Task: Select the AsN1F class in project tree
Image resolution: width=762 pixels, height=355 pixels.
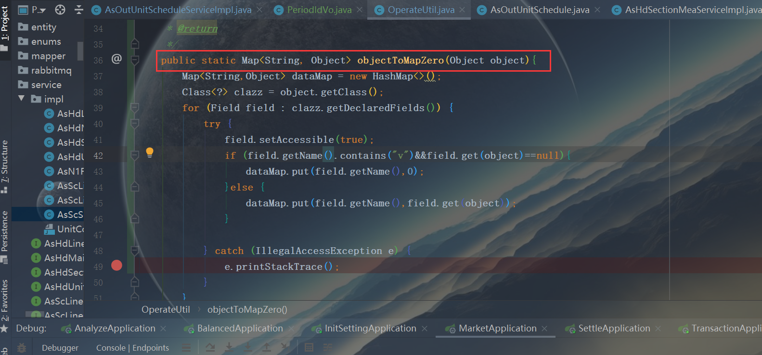Action: pos(64,171)
